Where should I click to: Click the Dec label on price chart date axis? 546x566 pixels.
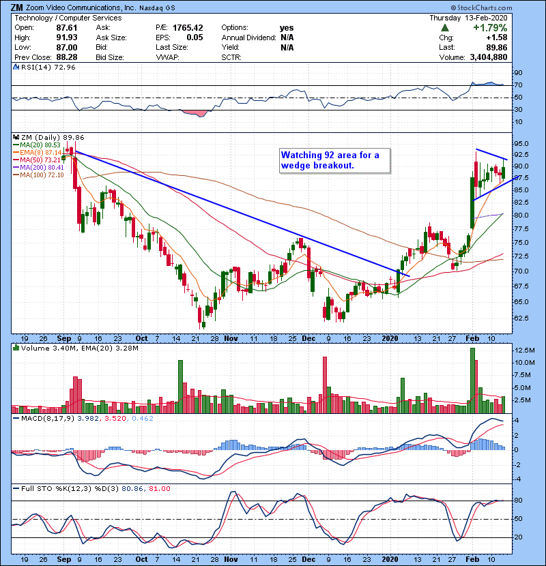pos(308,339)
